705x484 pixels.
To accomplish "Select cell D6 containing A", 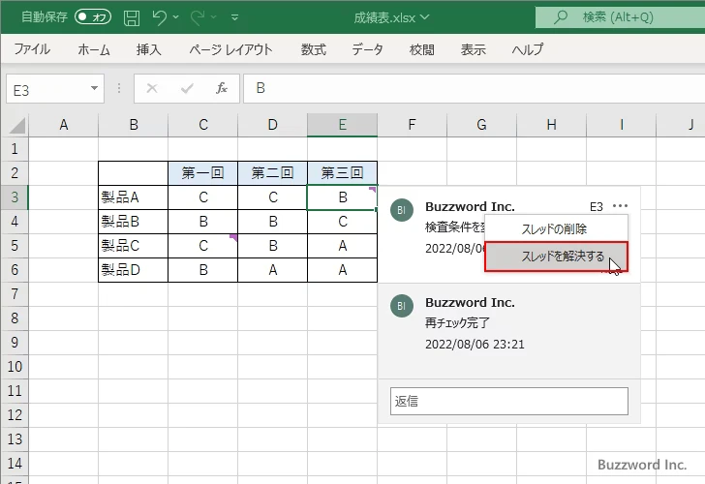I will click(x=272, y=270).
